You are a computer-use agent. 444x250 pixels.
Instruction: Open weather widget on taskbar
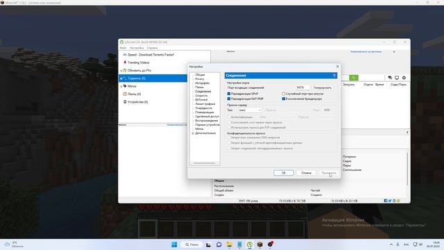point(14,244)
